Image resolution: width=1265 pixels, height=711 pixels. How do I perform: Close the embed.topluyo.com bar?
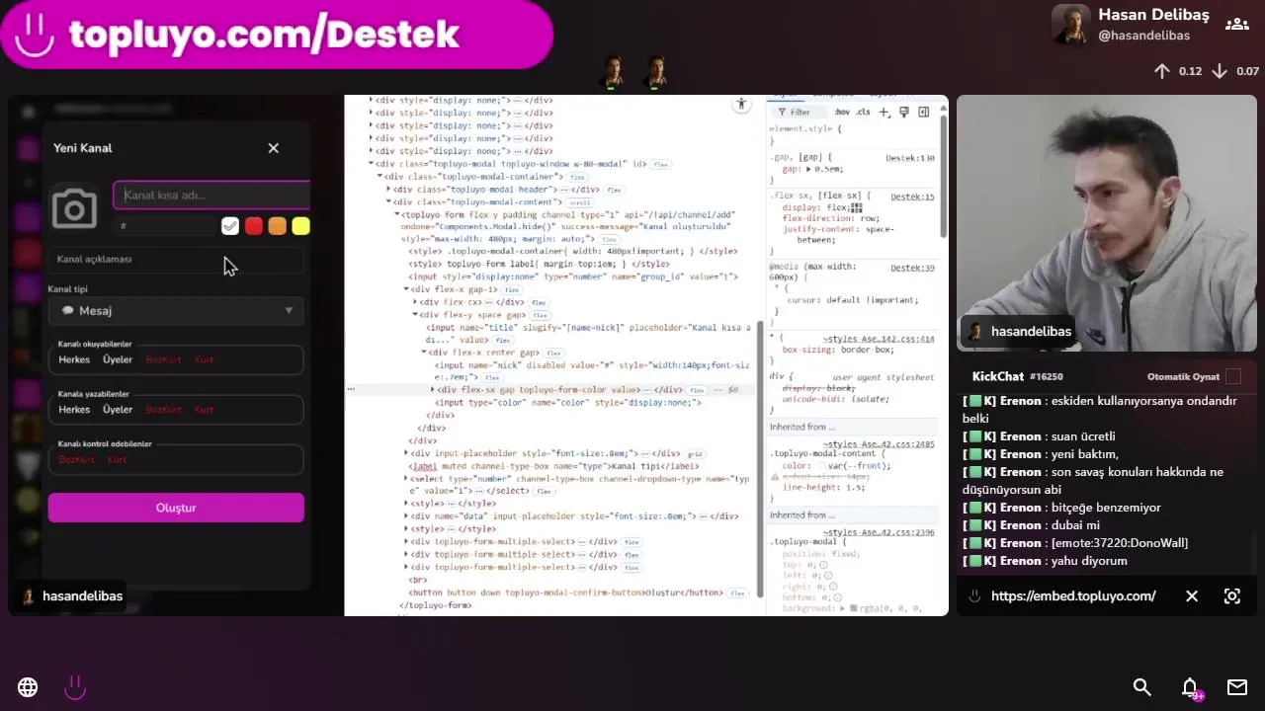click(x=1192, y=596)
